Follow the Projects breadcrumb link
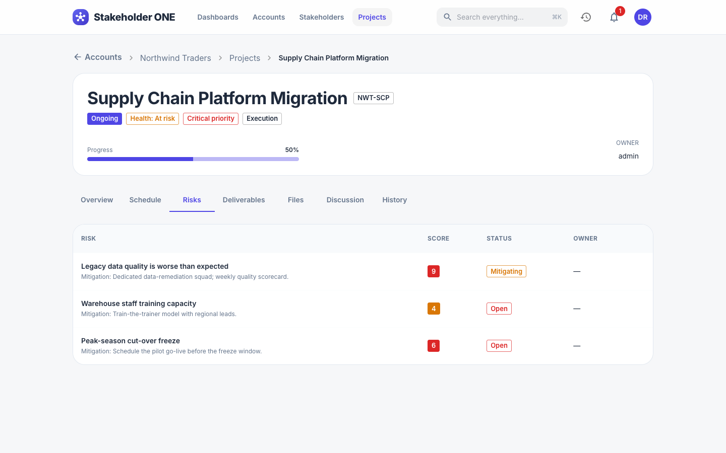The height and width of the screenshot is (453, 726). click(245, 58)
